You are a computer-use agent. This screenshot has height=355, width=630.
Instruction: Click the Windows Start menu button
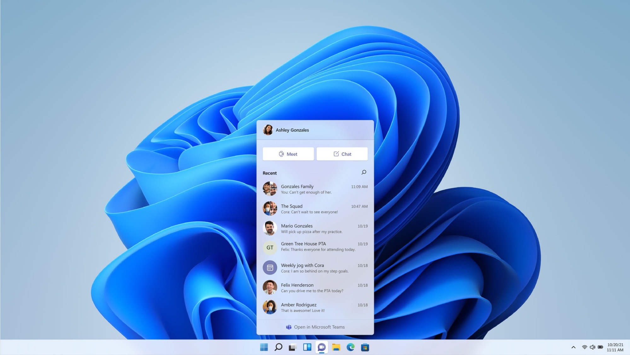point(264,347)
